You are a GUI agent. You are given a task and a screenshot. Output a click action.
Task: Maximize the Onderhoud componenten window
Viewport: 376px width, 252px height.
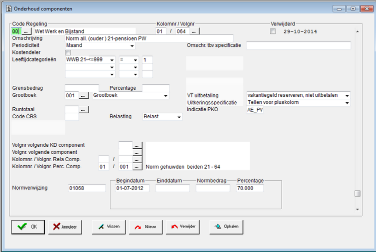pos(352,8)
